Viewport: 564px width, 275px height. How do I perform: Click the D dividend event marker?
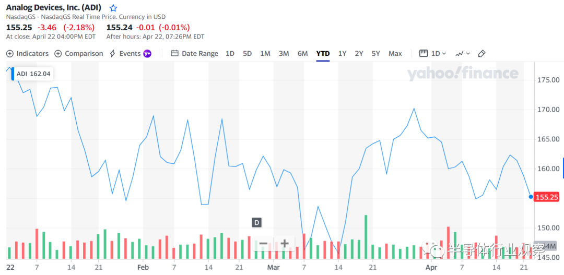256,222
